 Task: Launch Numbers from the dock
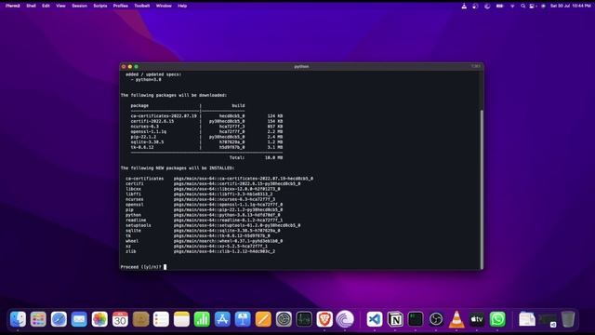pos(202,319)
